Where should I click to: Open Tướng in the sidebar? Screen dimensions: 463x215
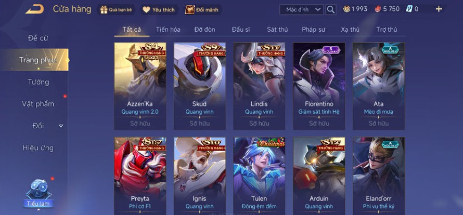38,82
